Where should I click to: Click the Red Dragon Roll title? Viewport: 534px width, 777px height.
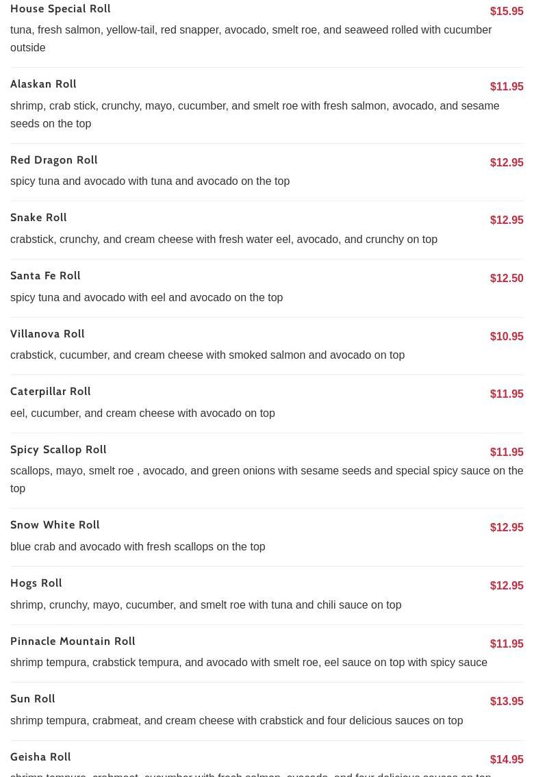point(54,160)
